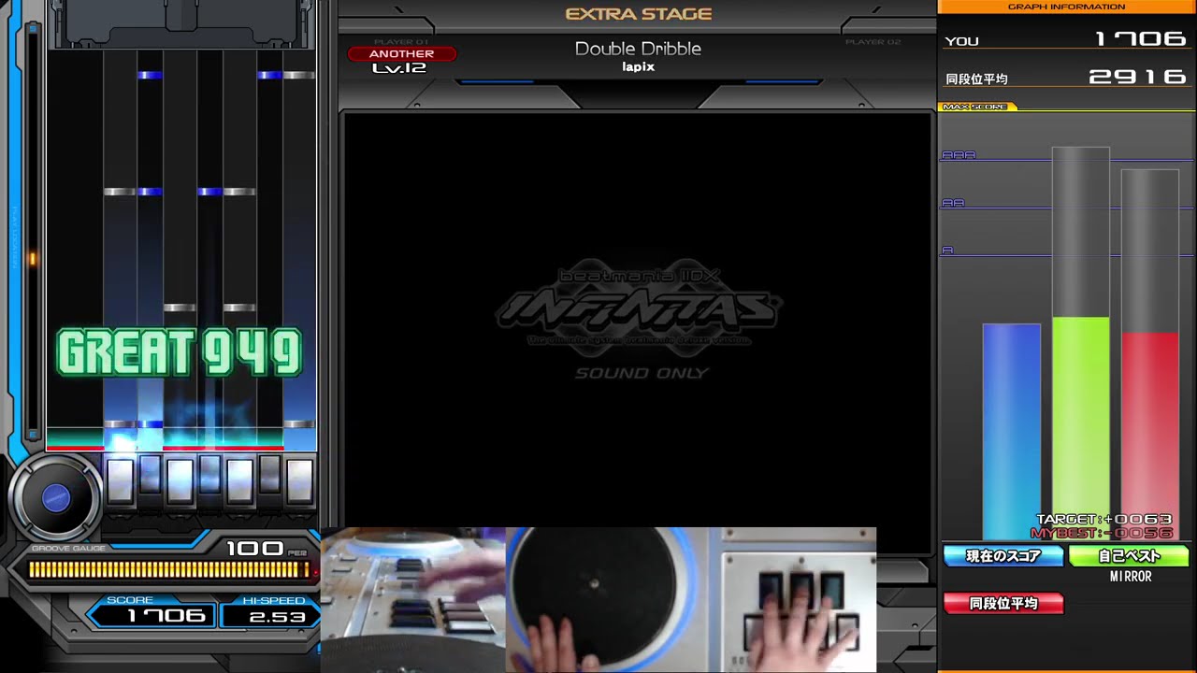Viewport: 1197px width, 673px height.
Task: Click the fourth key, the middle blue one
Action: coord(209,475)
